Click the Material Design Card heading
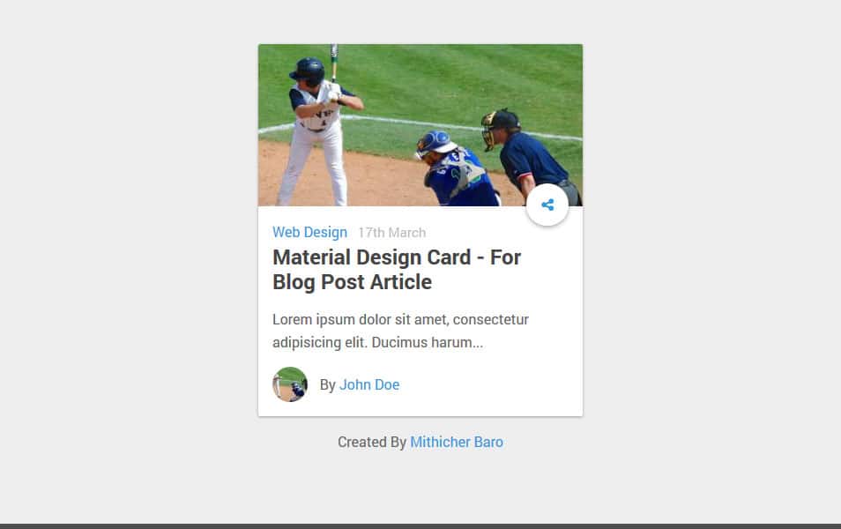This screenshot has height=529, width=841. pos(397,269)
